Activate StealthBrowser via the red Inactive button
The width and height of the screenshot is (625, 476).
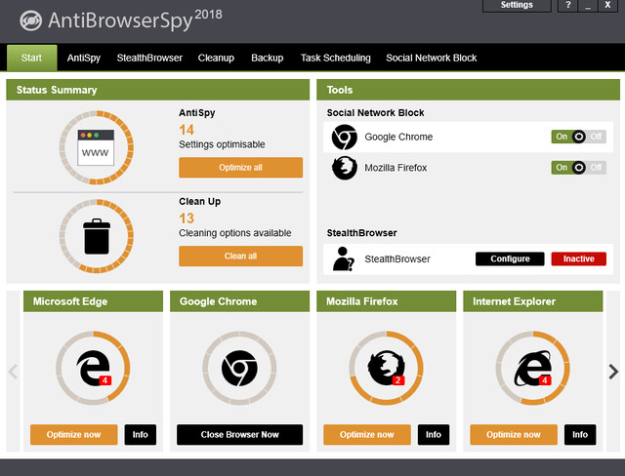pos(578,258)
